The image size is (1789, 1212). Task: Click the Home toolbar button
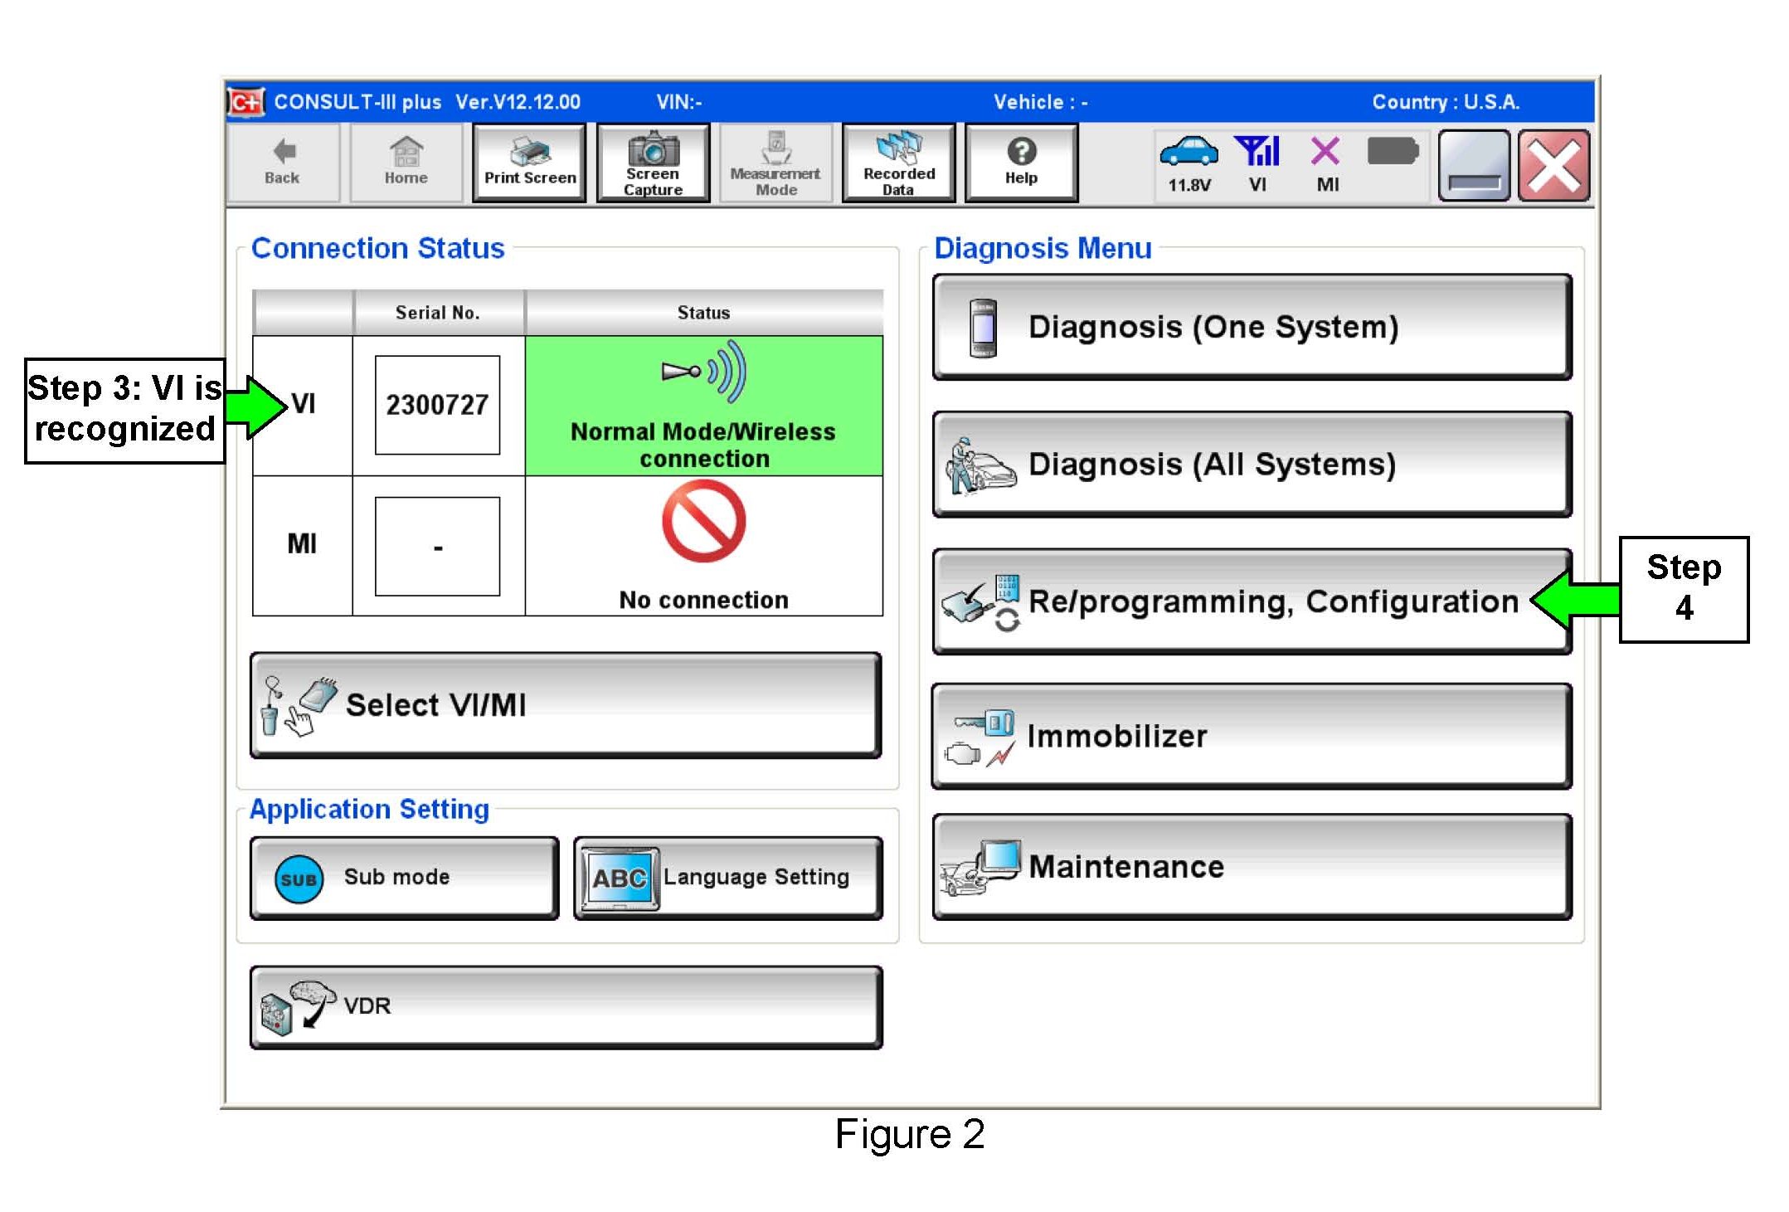click(x=406, y=163)
